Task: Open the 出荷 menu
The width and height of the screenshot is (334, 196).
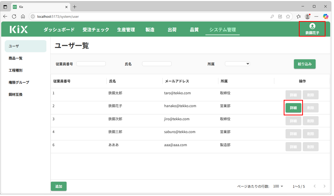Action: [172, 30]
